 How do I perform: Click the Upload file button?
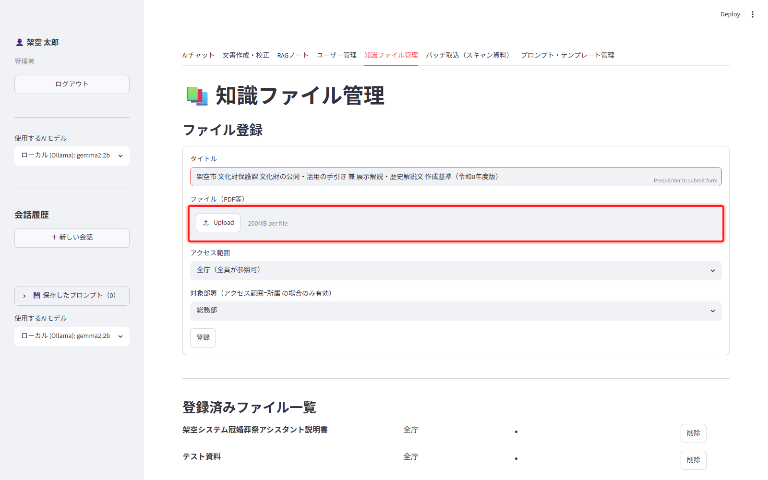(x=218, y=223)
